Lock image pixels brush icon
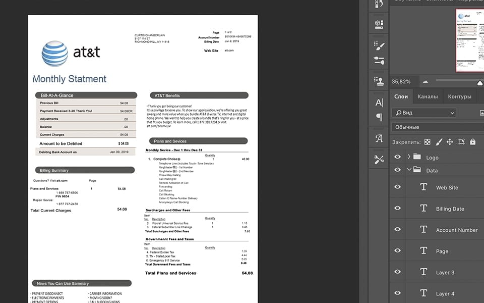484x303 pixels. [439, 142]
